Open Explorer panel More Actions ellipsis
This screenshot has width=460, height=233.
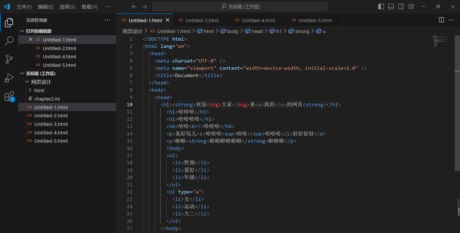(108, 20)
